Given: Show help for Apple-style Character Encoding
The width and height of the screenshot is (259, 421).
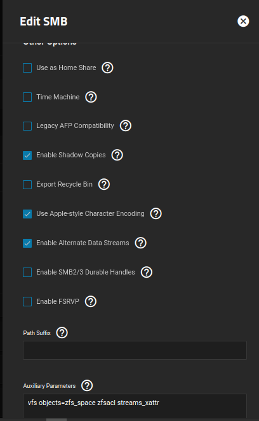Looking at the screenshot, I should [x=156, y=213].
